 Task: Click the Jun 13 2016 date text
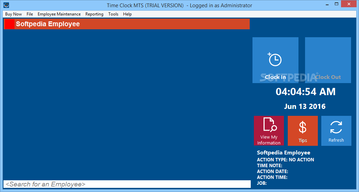point(305,107)
